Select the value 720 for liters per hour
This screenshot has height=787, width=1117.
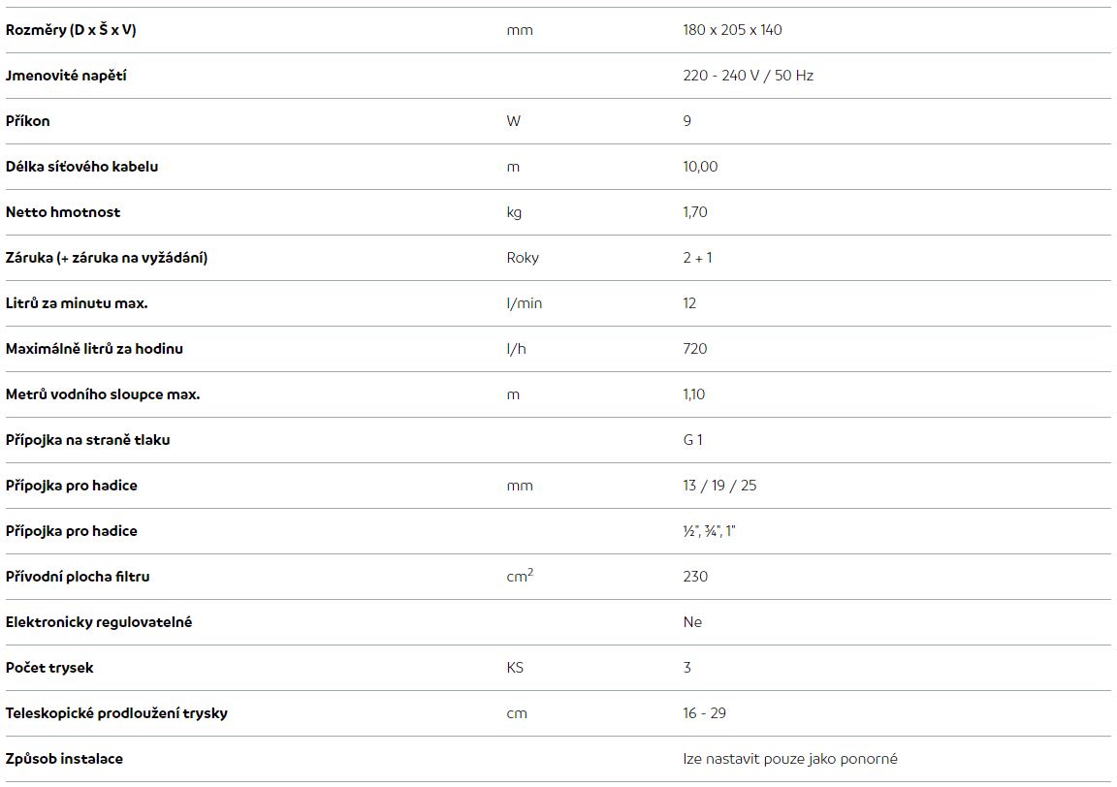695,349
